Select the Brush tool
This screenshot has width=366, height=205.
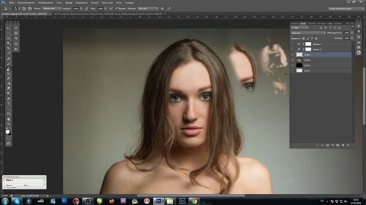[x=9, y=63]
